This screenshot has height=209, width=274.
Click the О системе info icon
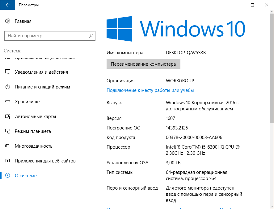[8, 176]
